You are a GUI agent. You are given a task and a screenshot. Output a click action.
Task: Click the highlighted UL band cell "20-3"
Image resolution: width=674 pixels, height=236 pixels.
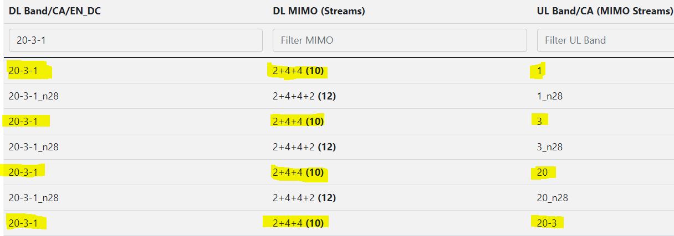click(547, 223)
